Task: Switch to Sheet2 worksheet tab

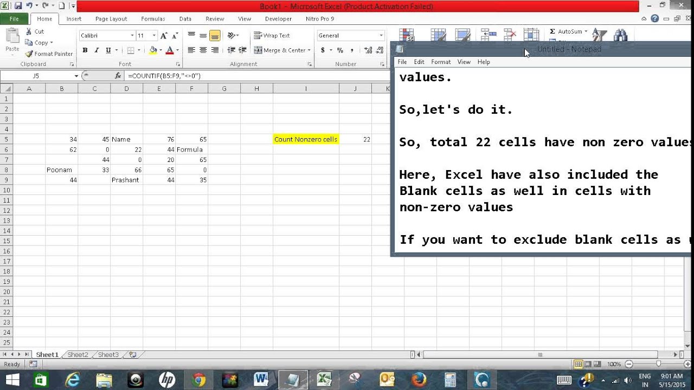Action: click(78, 355)
